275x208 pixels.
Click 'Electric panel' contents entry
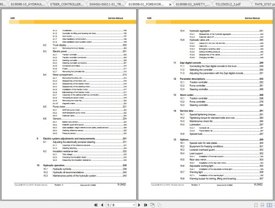coord(60,51)
